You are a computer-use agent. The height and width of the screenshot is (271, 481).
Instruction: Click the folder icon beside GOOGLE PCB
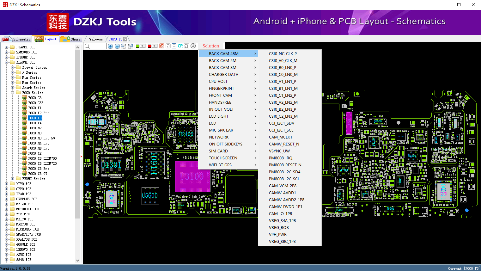pyautogui.click(x=12, y=244)
